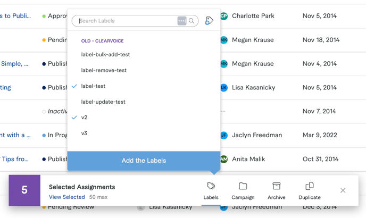Click Charlotte Park's avatar icon

[224, 16]
